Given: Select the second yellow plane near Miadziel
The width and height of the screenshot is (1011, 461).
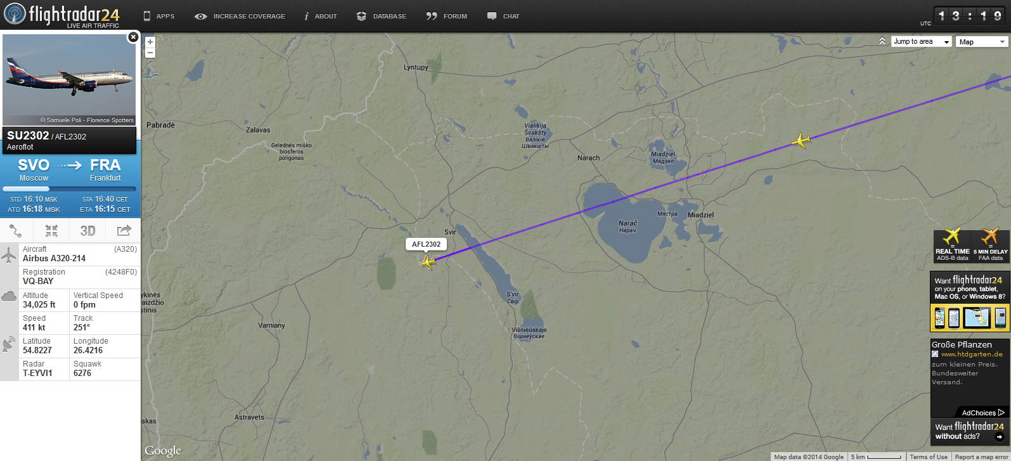Looking at the screenshot, I should pos(802,140).
